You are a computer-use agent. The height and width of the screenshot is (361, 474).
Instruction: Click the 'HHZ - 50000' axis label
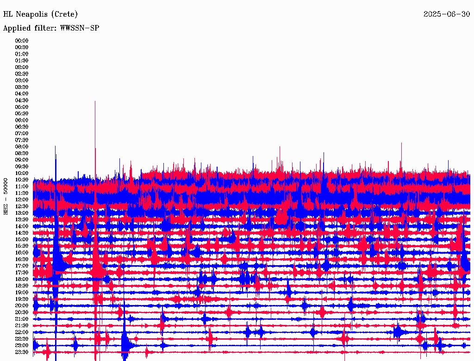tap(6, 197)
